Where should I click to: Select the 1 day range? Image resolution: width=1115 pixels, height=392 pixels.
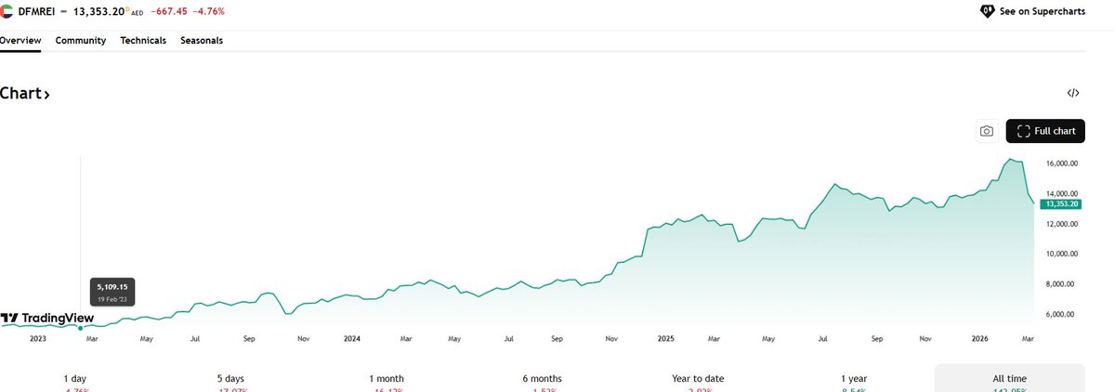[x=75, y=379]
